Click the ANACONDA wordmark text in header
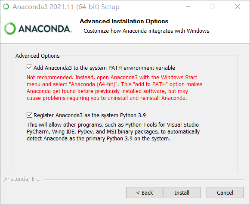The height and width of the screenshot is (205, 250). tap(45, 29)
